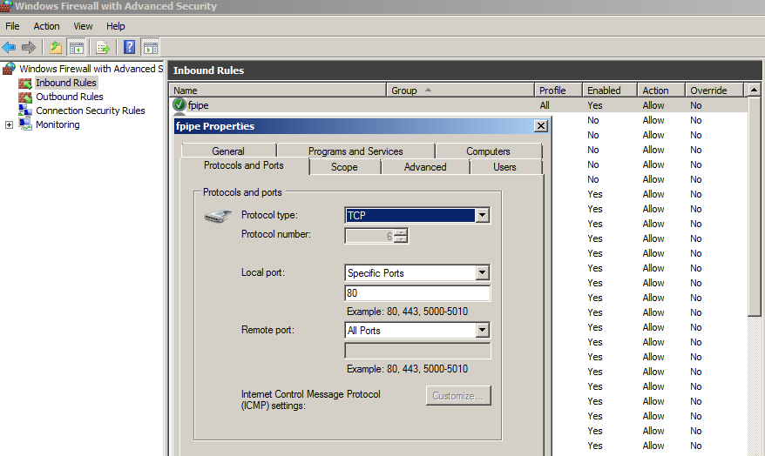Decrease Protocol number with down stepper arrow
This screenshot has width=765, height=456.
pos(401,239)
